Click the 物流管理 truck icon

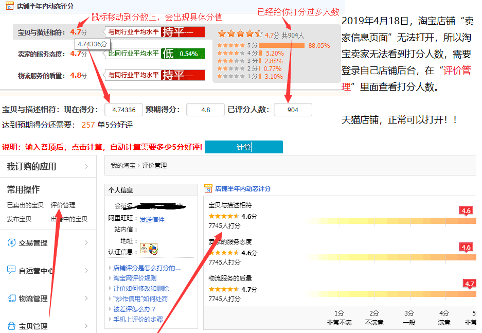(x=11, y=298)
